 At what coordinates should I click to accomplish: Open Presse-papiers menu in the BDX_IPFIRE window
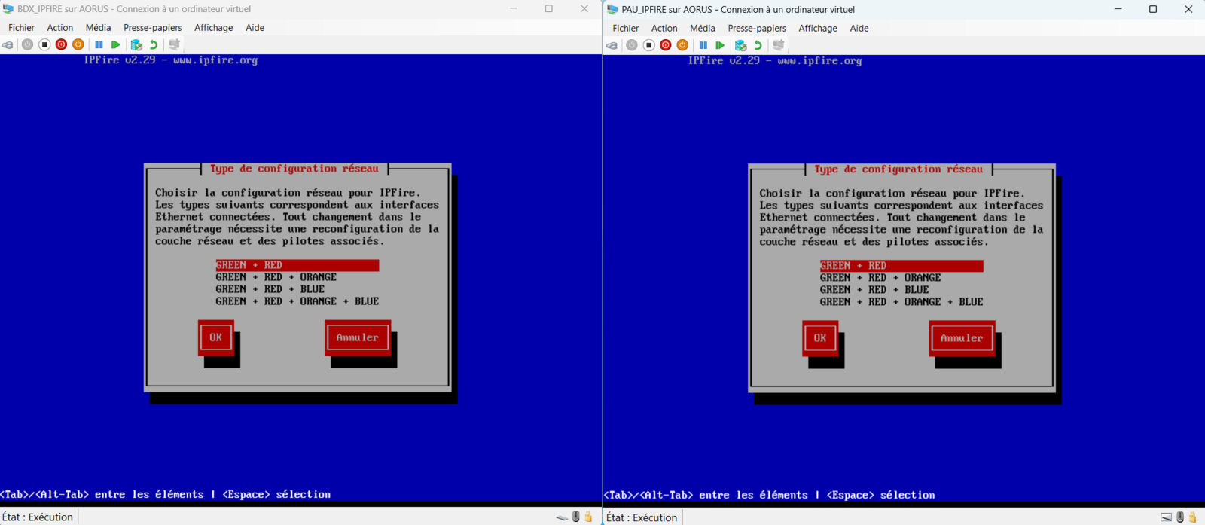152,28
